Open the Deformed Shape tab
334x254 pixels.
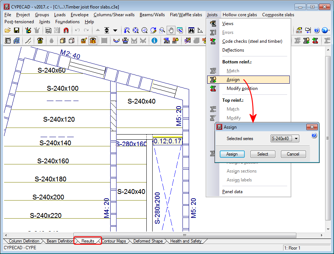(x=147, y=241)
